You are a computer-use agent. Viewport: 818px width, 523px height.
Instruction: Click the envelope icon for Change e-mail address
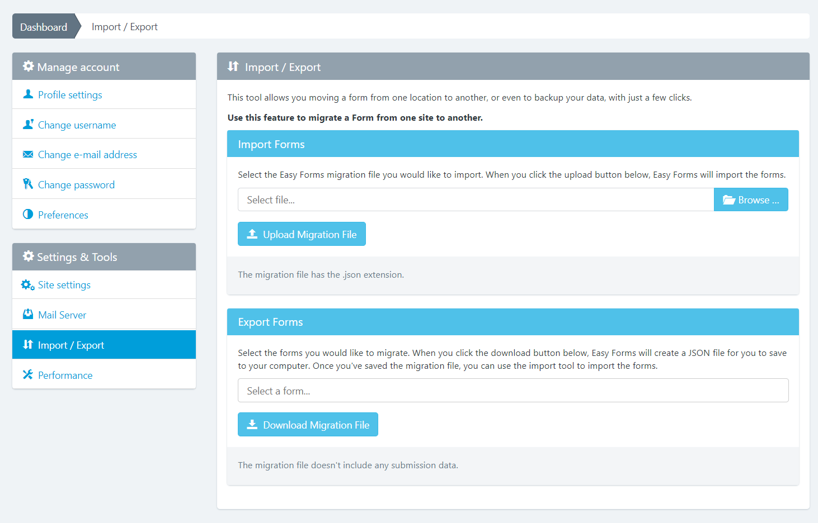click(x=28, y=155)
